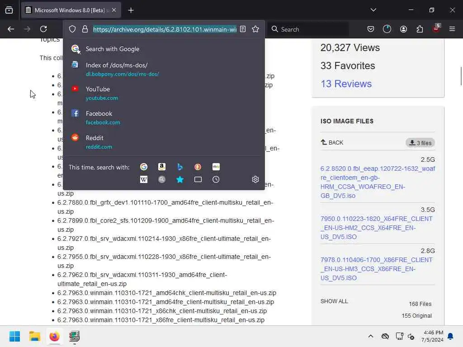The height and width of the screenshot is (347, 463).
Task: Select the Reddit suggestion
Action: (164, 142)
